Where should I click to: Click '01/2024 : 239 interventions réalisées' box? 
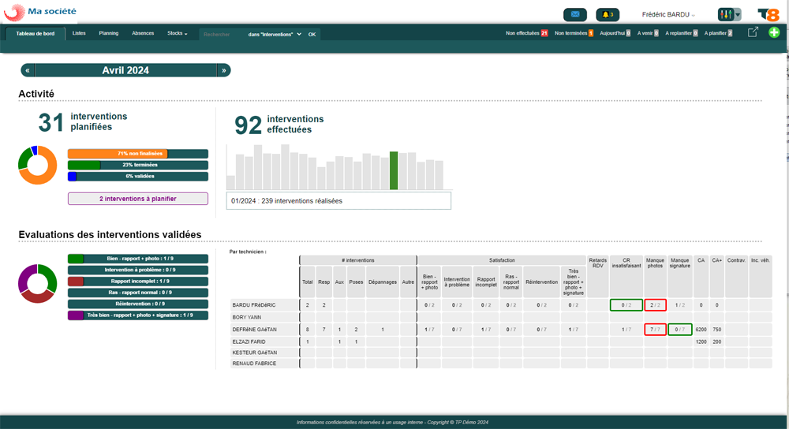click(338, 200)
